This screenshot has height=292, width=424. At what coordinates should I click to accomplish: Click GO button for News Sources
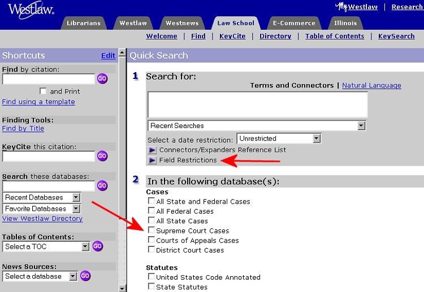pyautogui.click(x=85, y=276)
